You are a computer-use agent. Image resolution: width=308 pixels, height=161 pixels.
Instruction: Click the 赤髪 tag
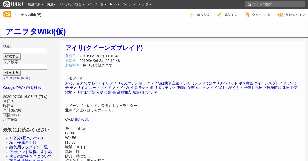pos(100,92)
